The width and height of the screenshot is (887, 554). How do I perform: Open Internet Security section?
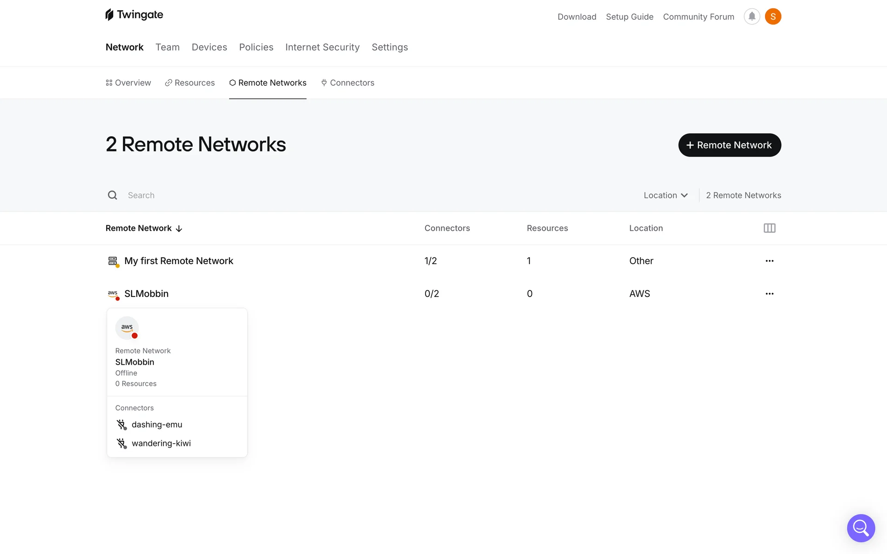point(322,47)
